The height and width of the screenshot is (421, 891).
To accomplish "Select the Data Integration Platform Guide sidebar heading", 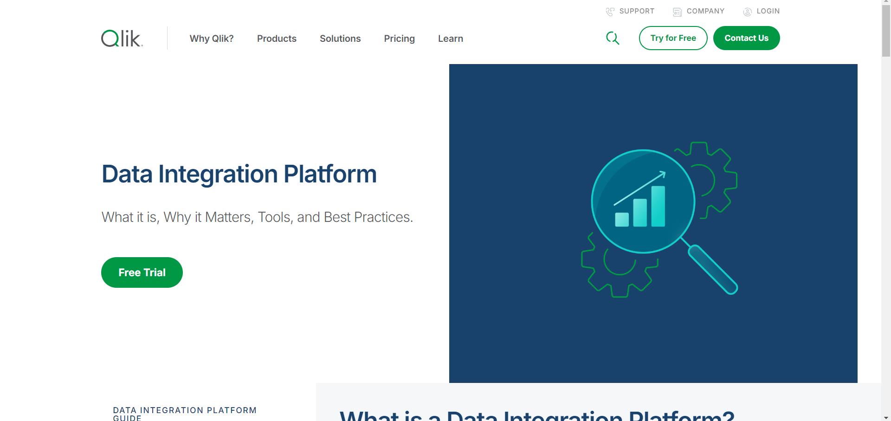I will click(185, 413).
